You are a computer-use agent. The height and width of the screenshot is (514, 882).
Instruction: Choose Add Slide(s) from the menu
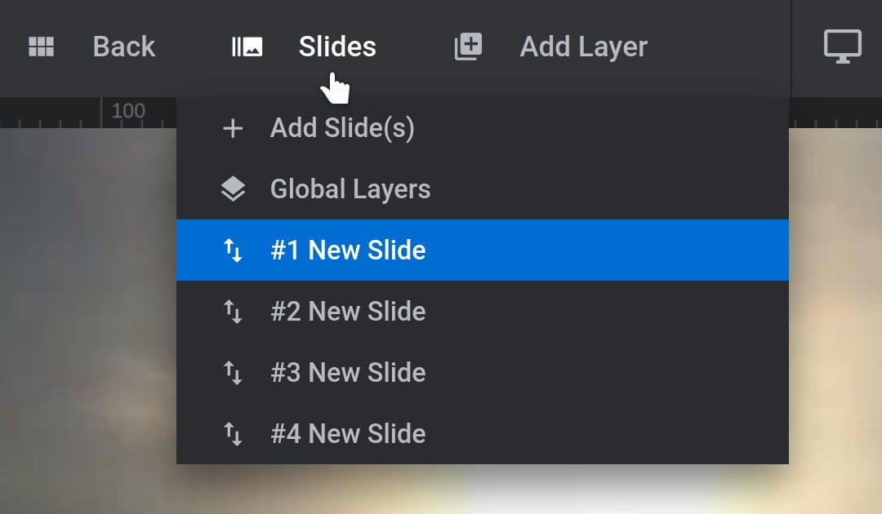[483, 128]
